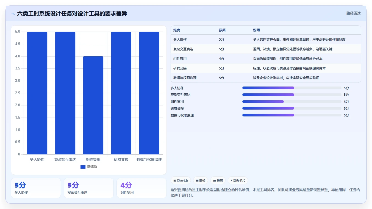Toggle the 指标值 legend swatch in the chart
Viewport: 372px width, 209px height.
point(83,167)
